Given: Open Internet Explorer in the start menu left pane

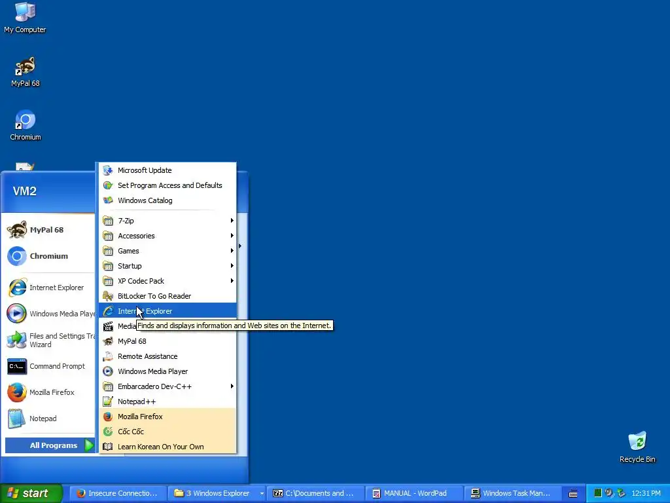Looking at the screenshot, I should [x=50, y=288].
